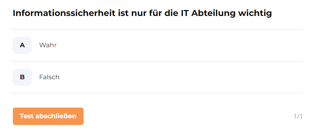Select the A answer badge

(22, 45)
